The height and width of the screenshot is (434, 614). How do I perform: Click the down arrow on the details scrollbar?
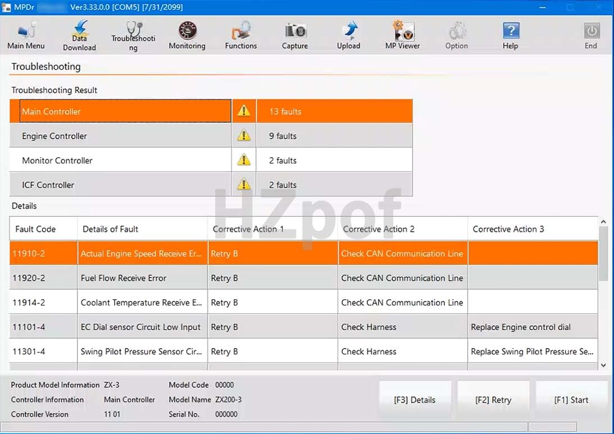click(604, 364)
